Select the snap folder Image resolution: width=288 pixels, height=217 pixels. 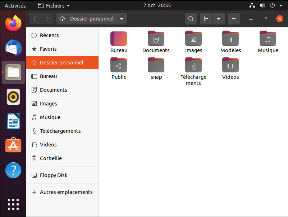coord(156,65)
